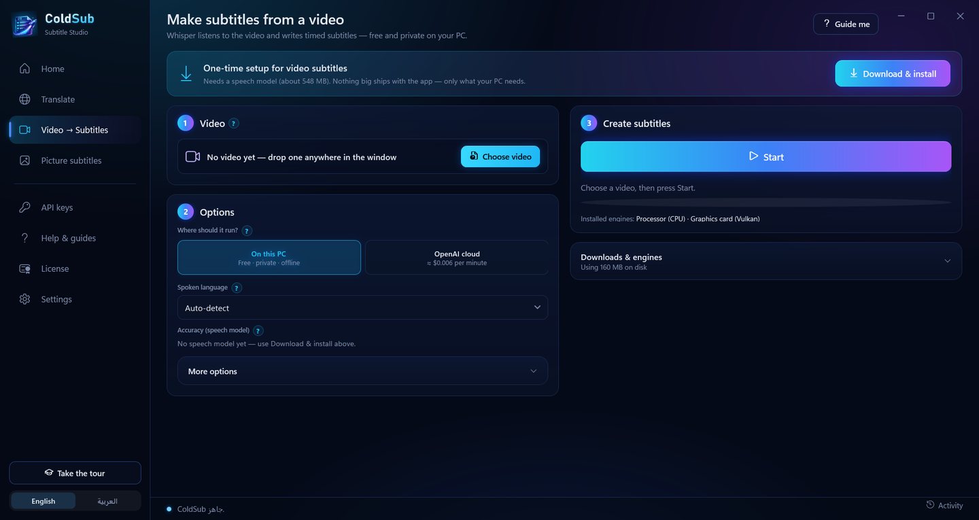Open the API keys page
This screenshot has width=979, height=520.
(x=75, y=207)
